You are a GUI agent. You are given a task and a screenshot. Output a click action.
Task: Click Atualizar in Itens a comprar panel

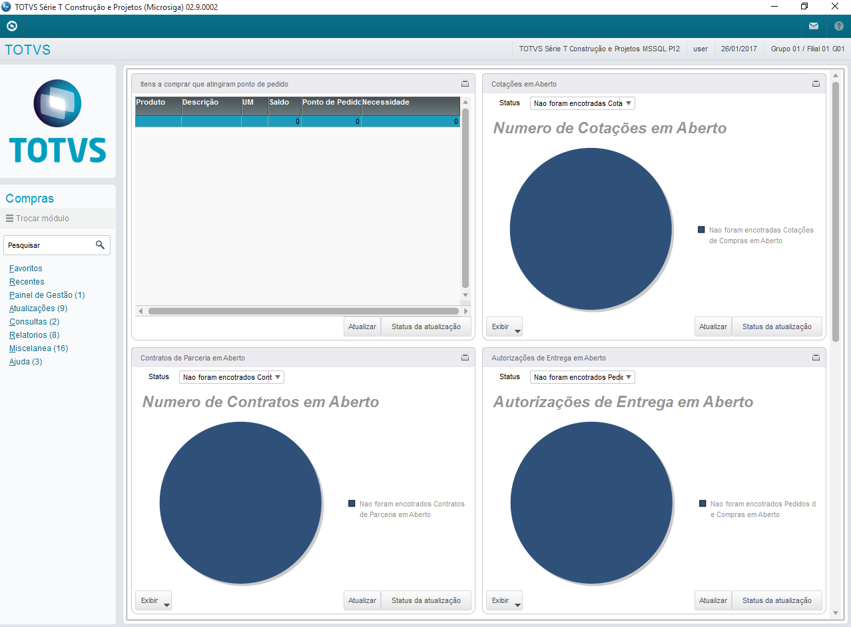362,326
